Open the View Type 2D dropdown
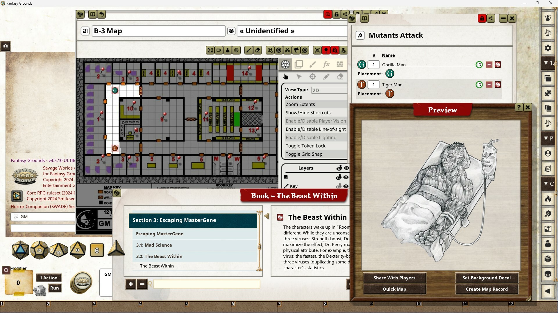The image size is (558, 313). [329, 90]
